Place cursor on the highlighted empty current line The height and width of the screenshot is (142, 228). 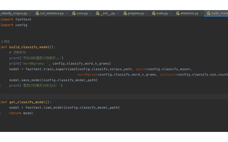pos(114,97)
